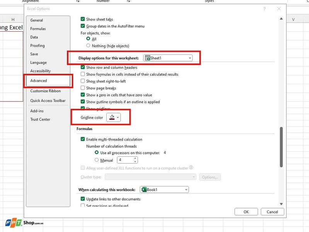This screenshot has width=309, height=232.
Task: Open the Styles dialog box launcher
Action: [211, 1]
